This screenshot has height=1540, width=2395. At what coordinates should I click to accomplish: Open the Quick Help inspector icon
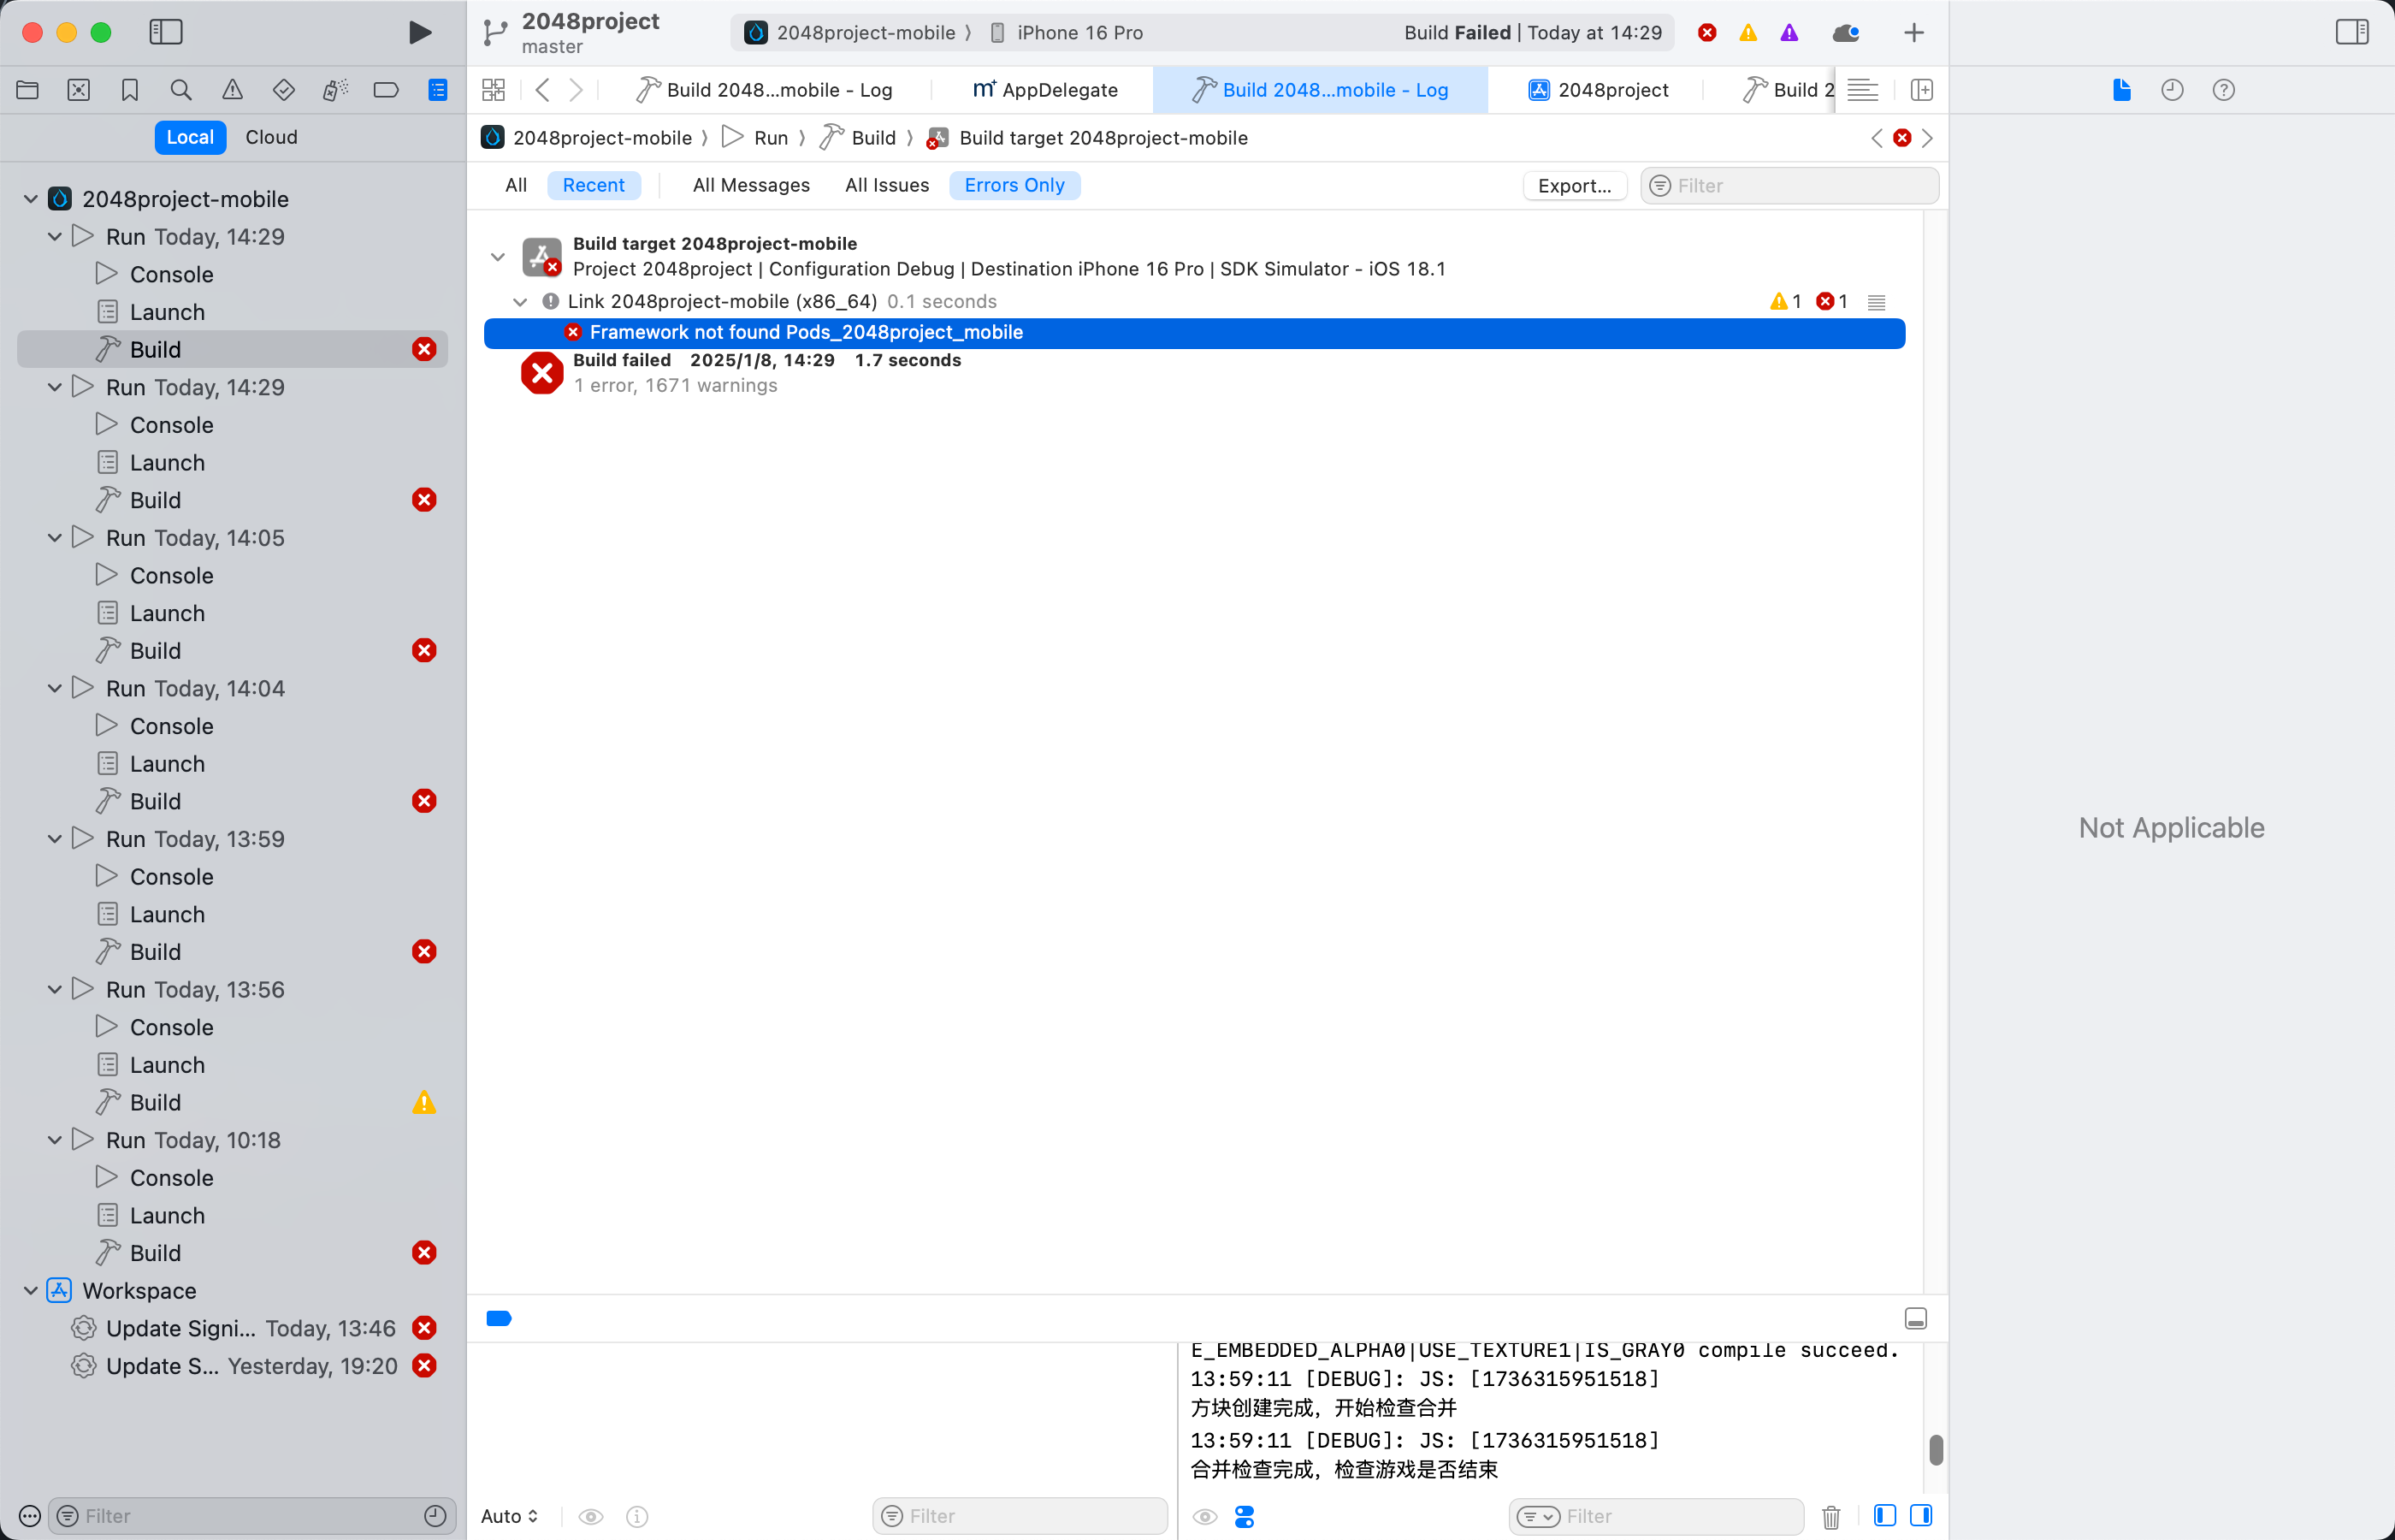[x=2223, y=90]
